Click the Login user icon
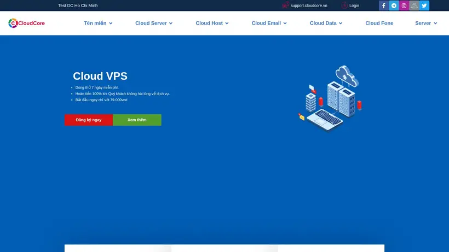 point(344,5)
